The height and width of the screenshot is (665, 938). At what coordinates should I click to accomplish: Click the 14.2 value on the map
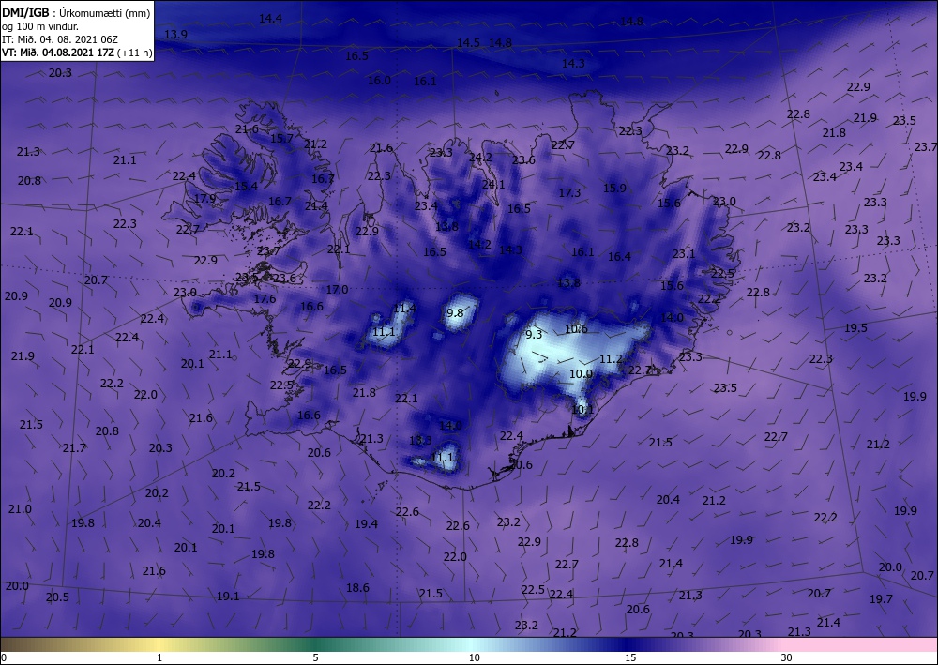tap(479, 244)
